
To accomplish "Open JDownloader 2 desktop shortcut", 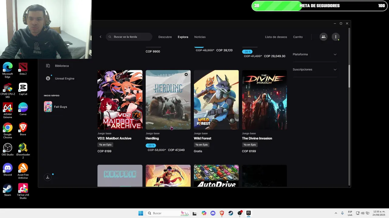I will click(x=23, y=151).
